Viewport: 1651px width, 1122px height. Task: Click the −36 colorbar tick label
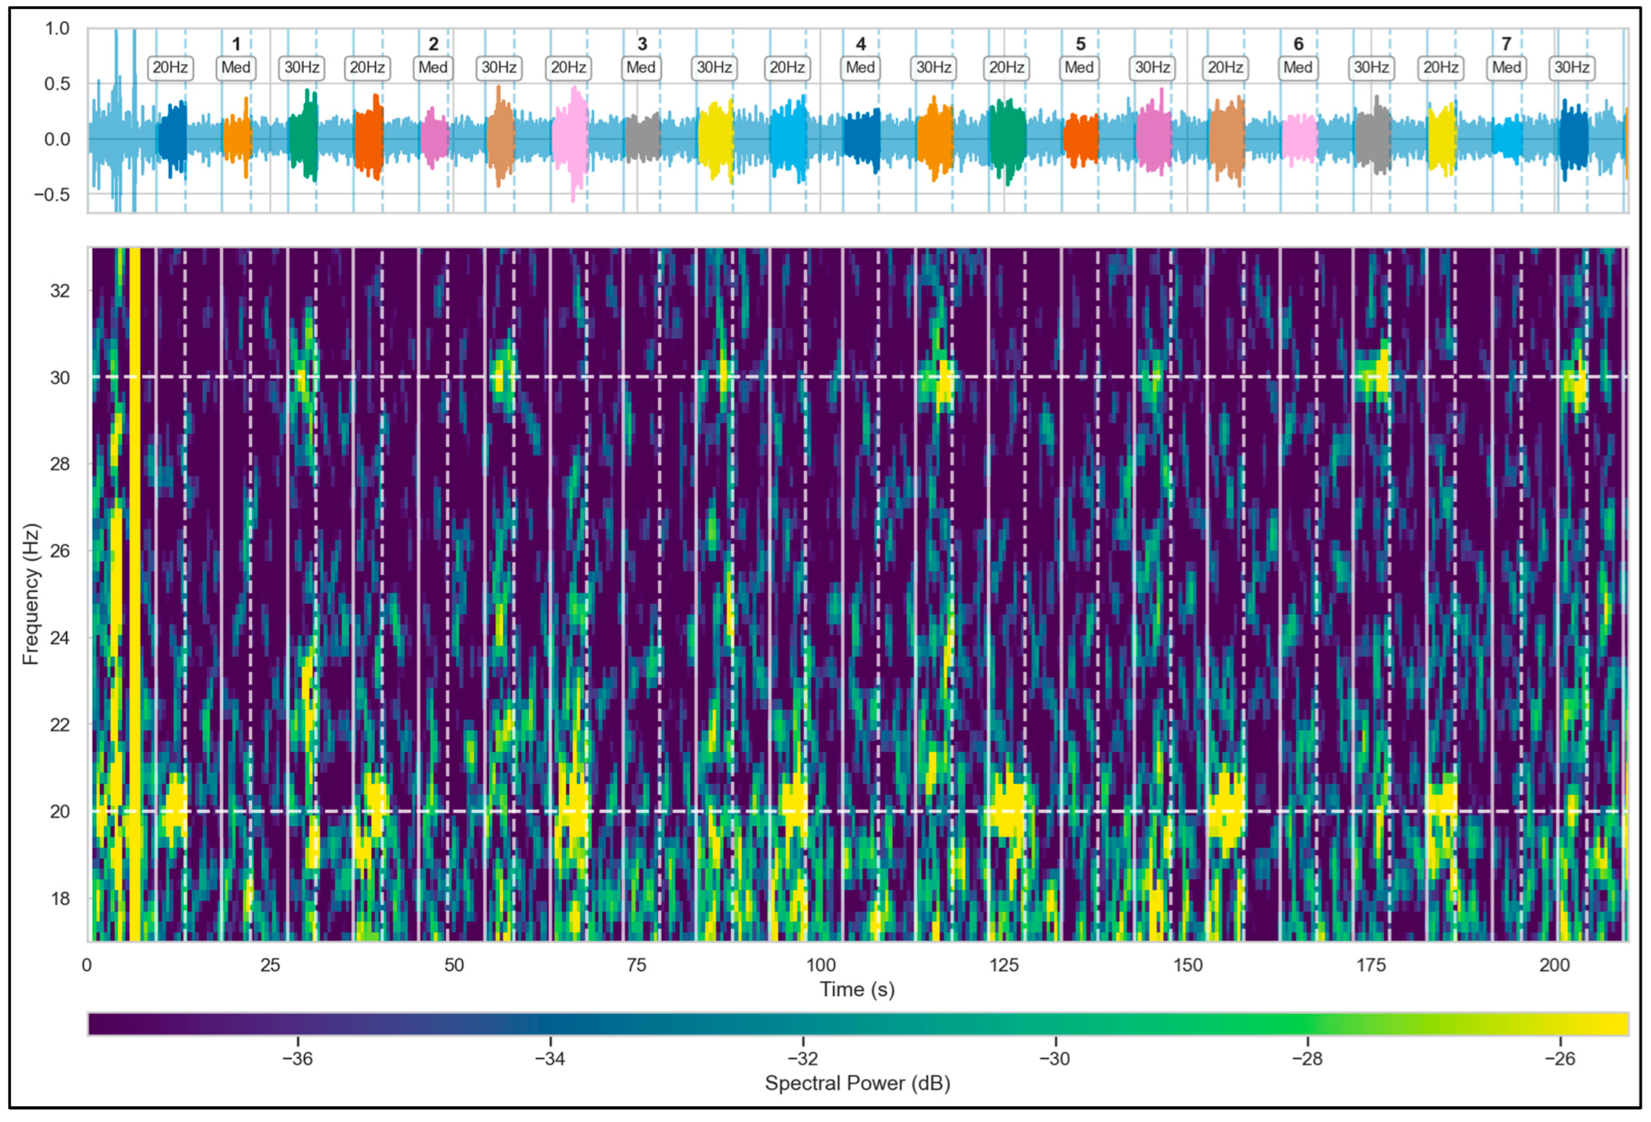297,1059
